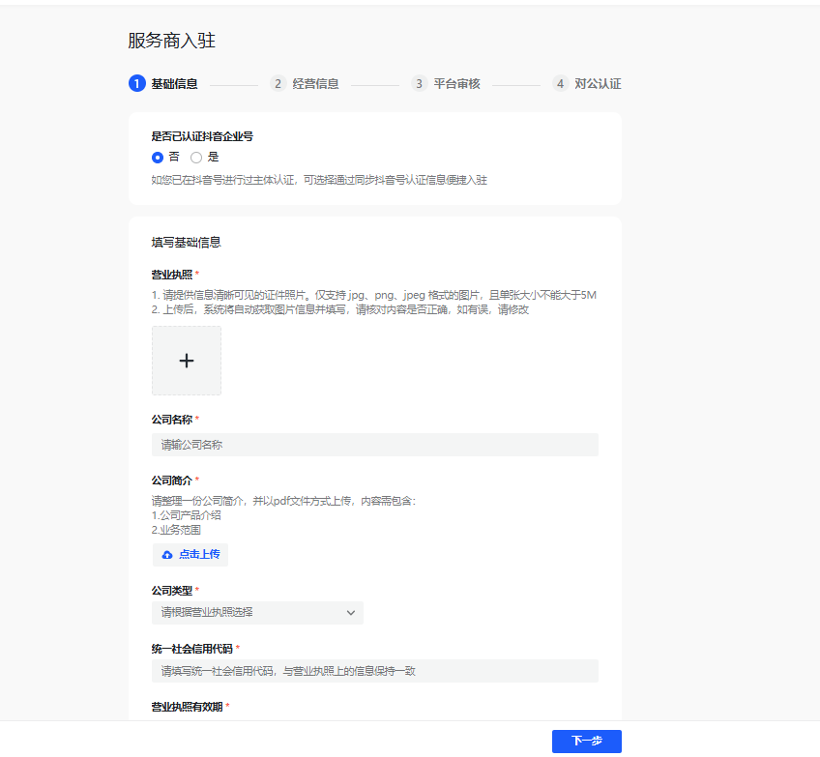The width and height of the screenshot is (820, 757).
Task: Click the 服务商入驻 page title
Action: 171,41
